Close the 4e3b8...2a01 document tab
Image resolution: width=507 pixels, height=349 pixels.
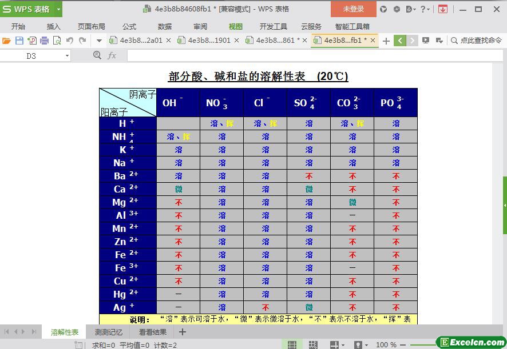coord(168,41)
